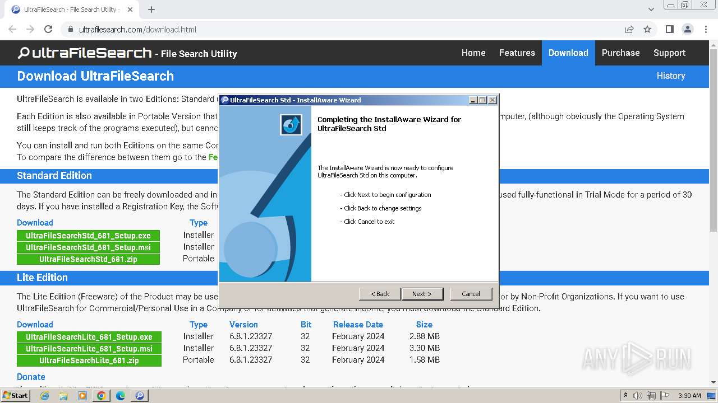Screen dimensions: 718x403
Task: Click Back in InstallAware Wizard
Action: (380, 294)
